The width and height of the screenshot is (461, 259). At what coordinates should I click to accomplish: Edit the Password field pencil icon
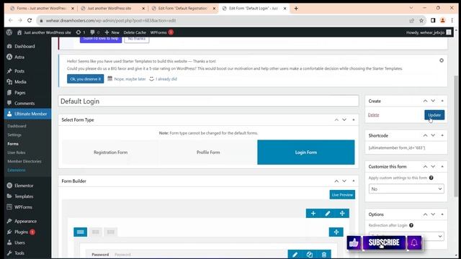pyautogui.click(x=295, y=255)
